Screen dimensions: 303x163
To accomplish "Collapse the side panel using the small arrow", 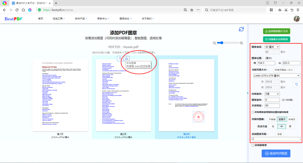I will [x=248, y=93].
